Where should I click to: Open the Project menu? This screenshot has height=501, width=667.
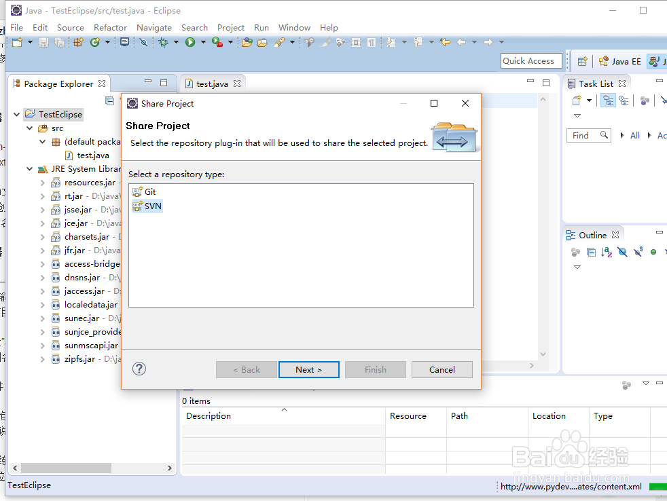231,28
